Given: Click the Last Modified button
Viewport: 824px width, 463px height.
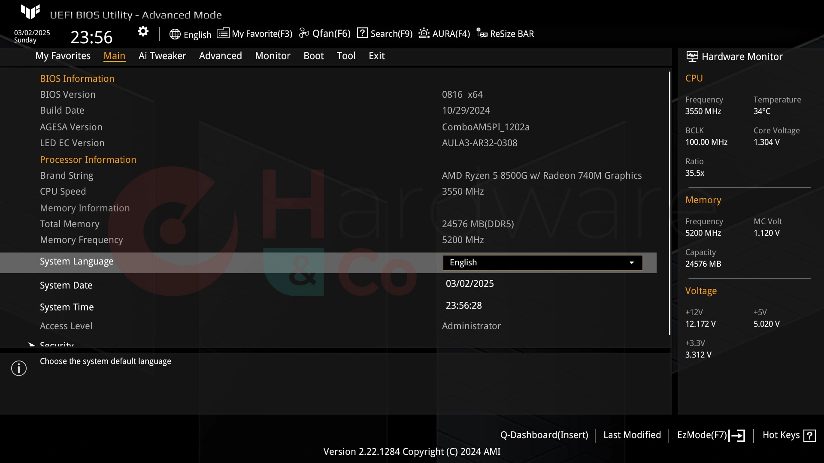Looking at the screenshot, I should pyautogui.click(x=632, y=435).
